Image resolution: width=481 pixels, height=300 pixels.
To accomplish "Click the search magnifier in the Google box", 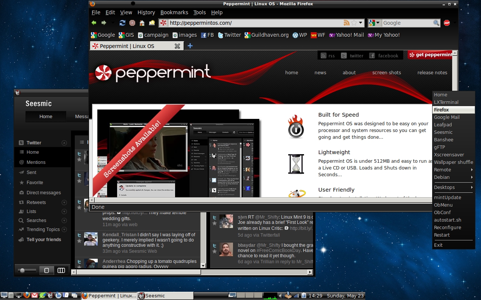I will click(436, 23).
